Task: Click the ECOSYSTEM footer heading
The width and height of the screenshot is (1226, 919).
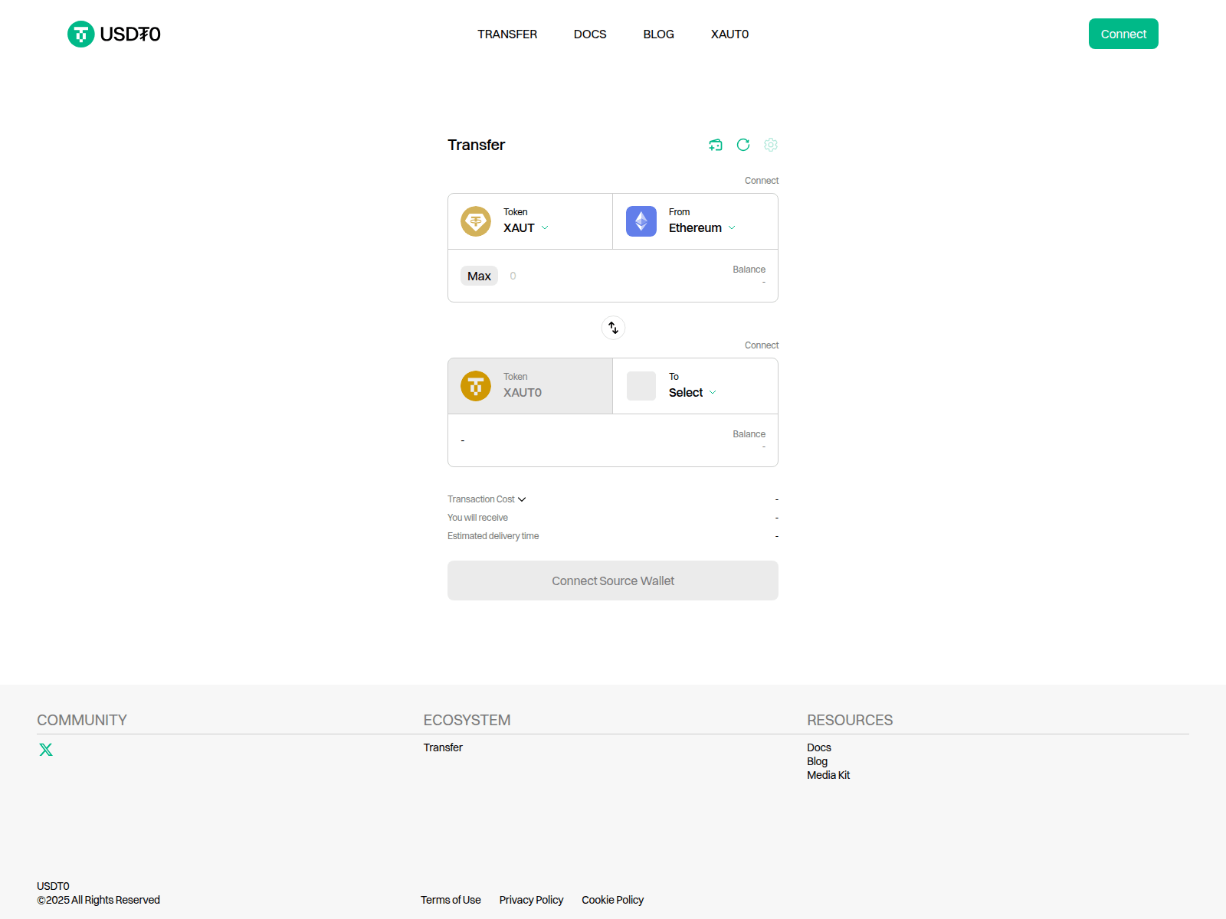Action: pyautogui.click(x=467, y=720)
